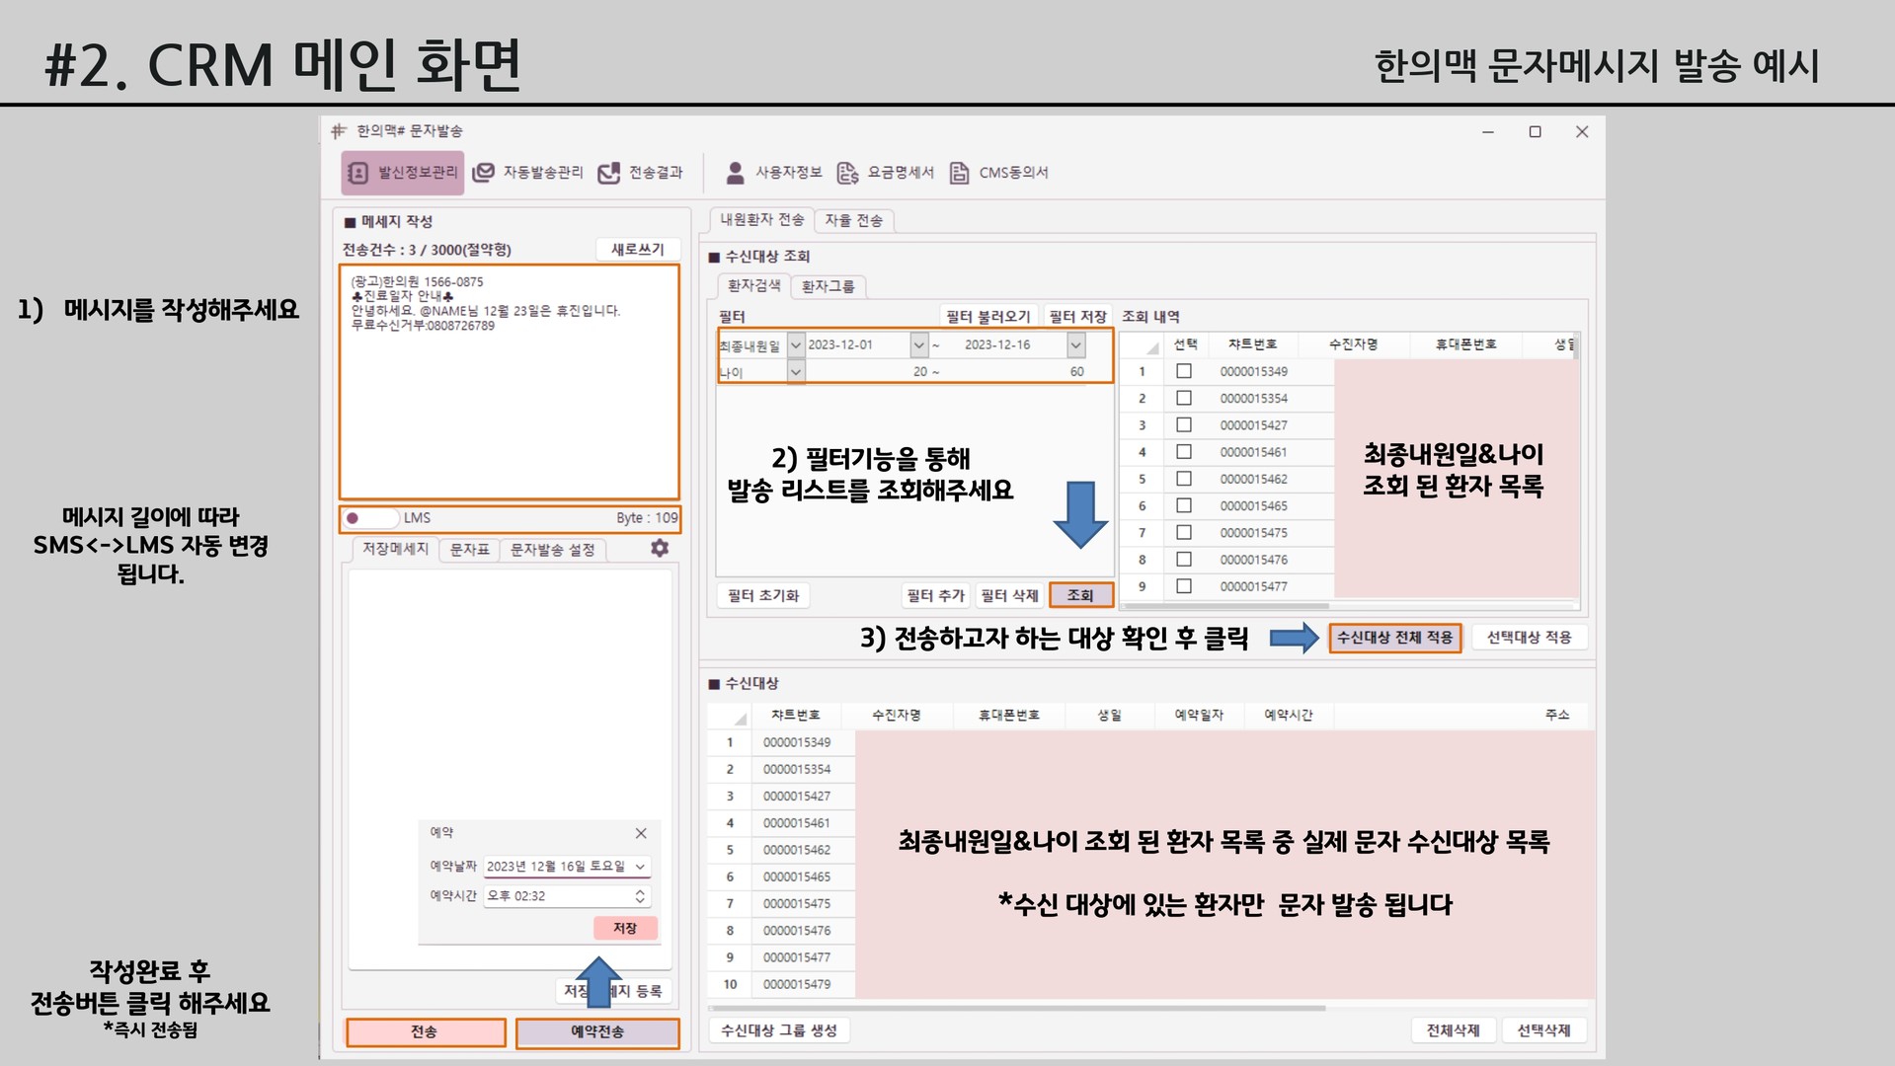The image size is (1895, 1066).
Task: Sort by 차트번호 header in 조회 내역
Action: [x=1252, y=344]
